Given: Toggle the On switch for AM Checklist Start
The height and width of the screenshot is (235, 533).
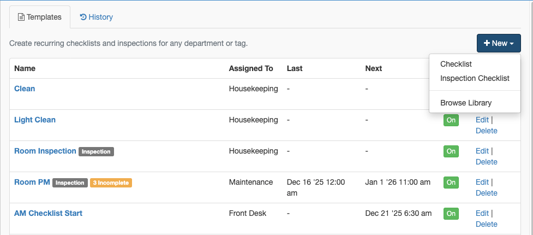Looking at the screenshot, I should [x=451, y=214].
